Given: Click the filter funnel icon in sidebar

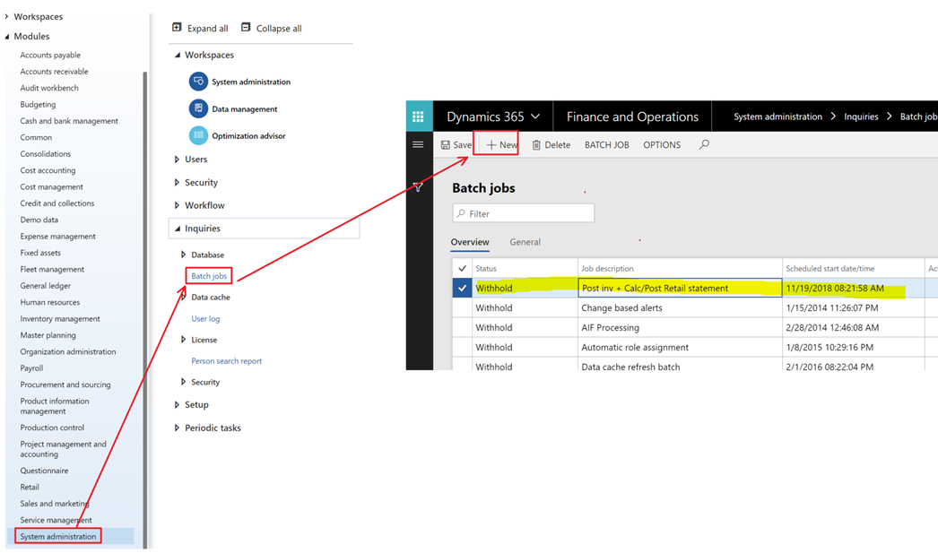Looking at the screenshot, I should [x=418, y=186].
